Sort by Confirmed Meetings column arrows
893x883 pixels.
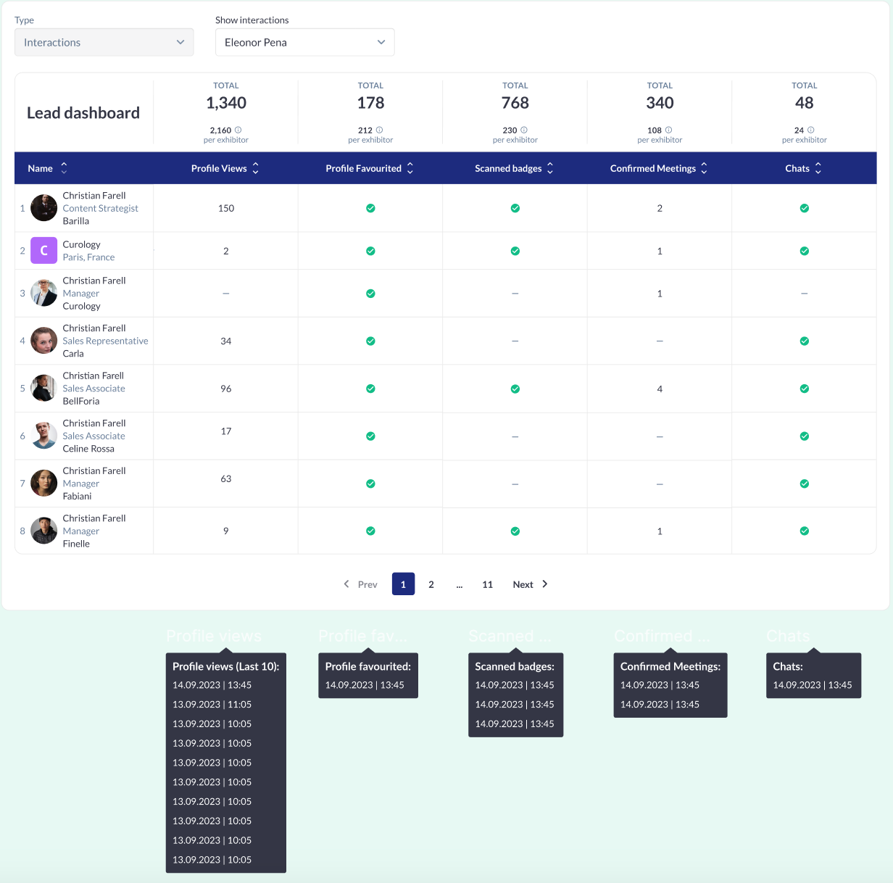point(704,168)
